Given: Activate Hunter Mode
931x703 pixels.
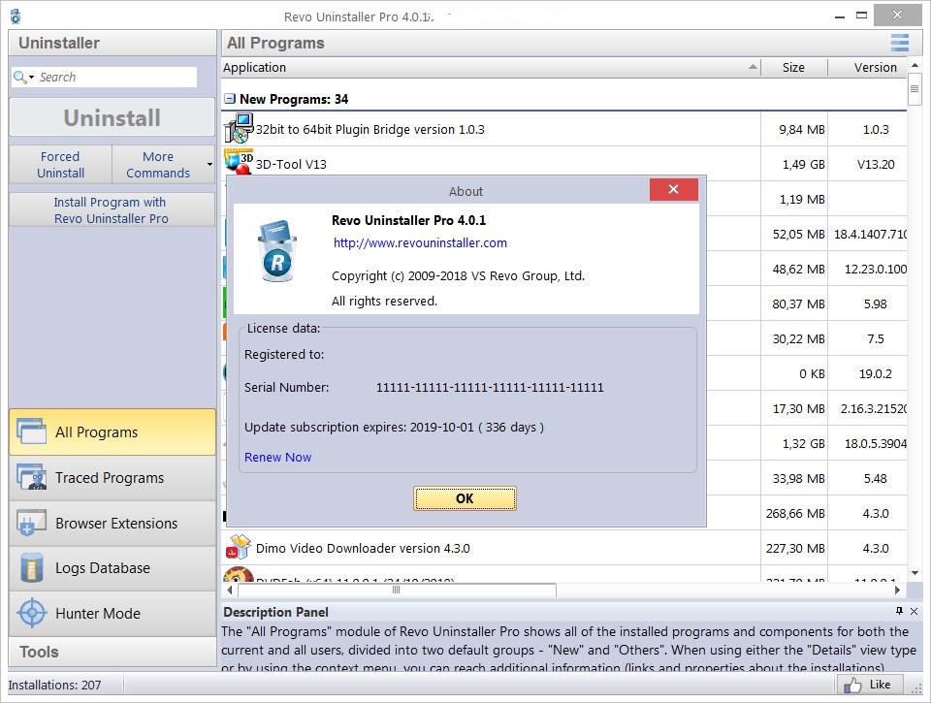Looking at the screenshot, I should coord(112,614).
